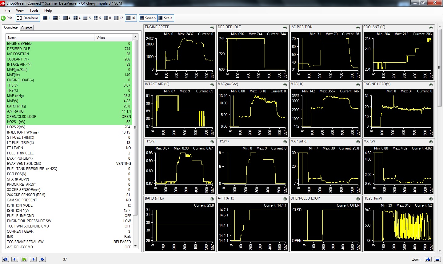Image resolution: width=443 pixels, height=264 pixels.
Task: Toggle the HO2S 1(mV) graph marker button
Action: tap(431, 199)
